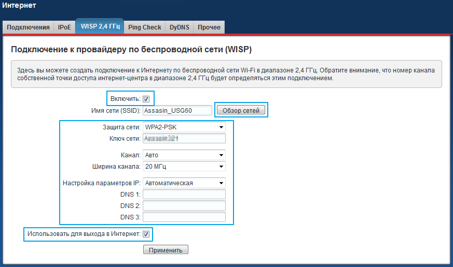
Task: Open the IPoE tab
Action: [64, 27]
